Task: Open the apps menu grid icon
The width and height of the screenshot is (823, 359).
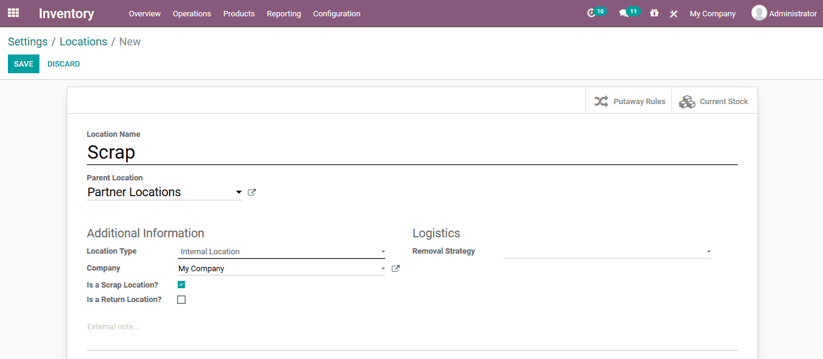Action: pos(13,13)
